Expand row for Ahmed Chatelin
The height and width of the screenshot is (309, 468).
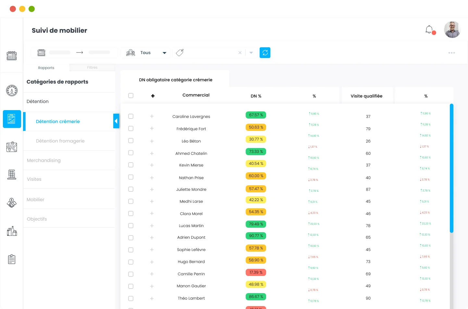coord(152,153)
